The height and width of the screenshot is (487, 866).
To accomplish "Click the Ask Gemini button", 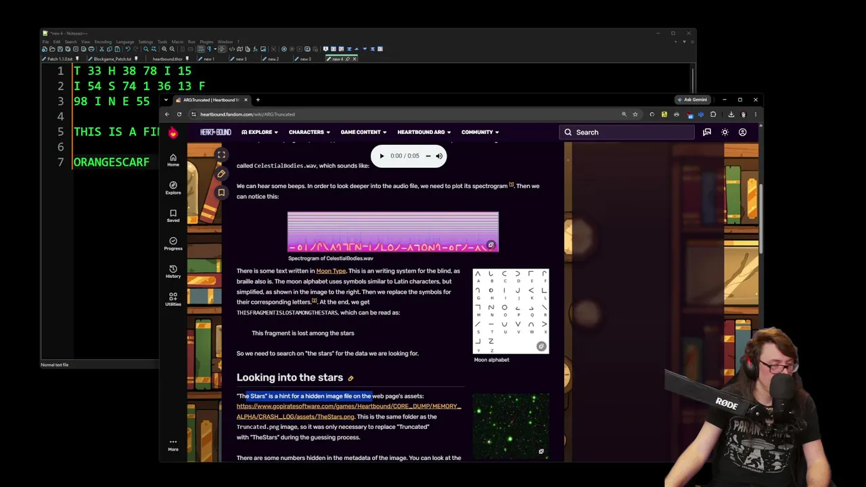I will 692,99.
